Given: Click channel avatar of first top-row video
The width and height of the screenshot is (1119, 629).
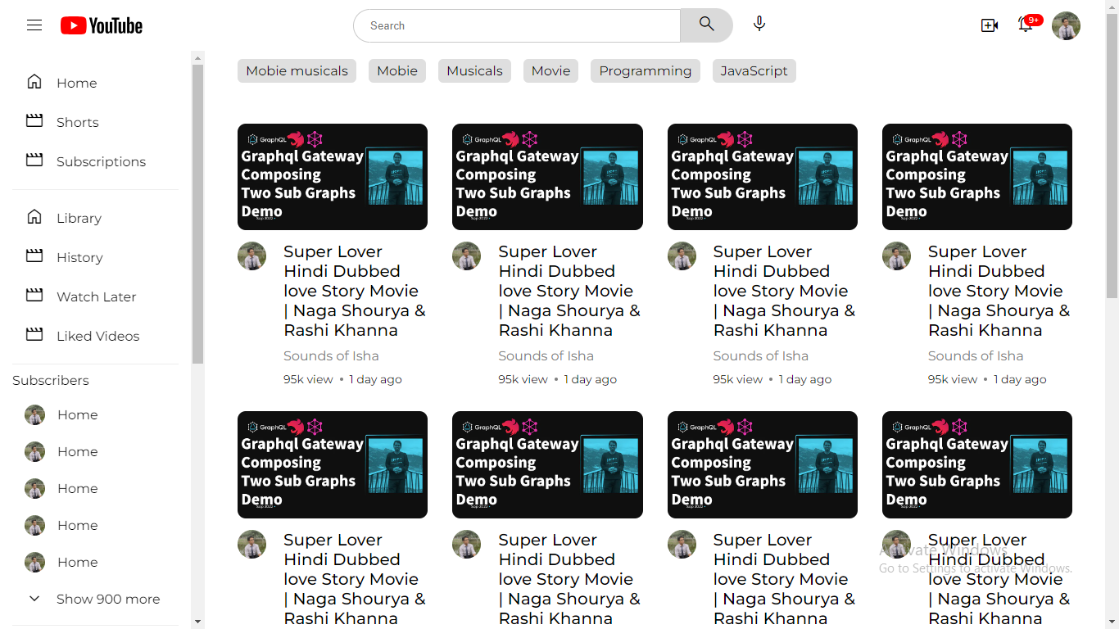Looking at the screenshot, I should [x=251, y=256].
